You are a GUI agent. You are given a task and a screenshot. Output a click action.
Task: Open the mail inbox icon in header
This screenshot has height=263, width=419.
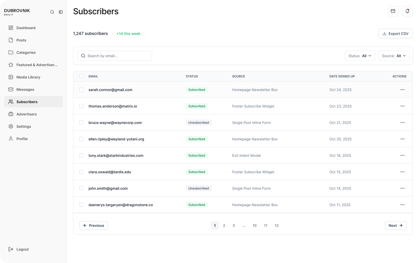point(393,11)
